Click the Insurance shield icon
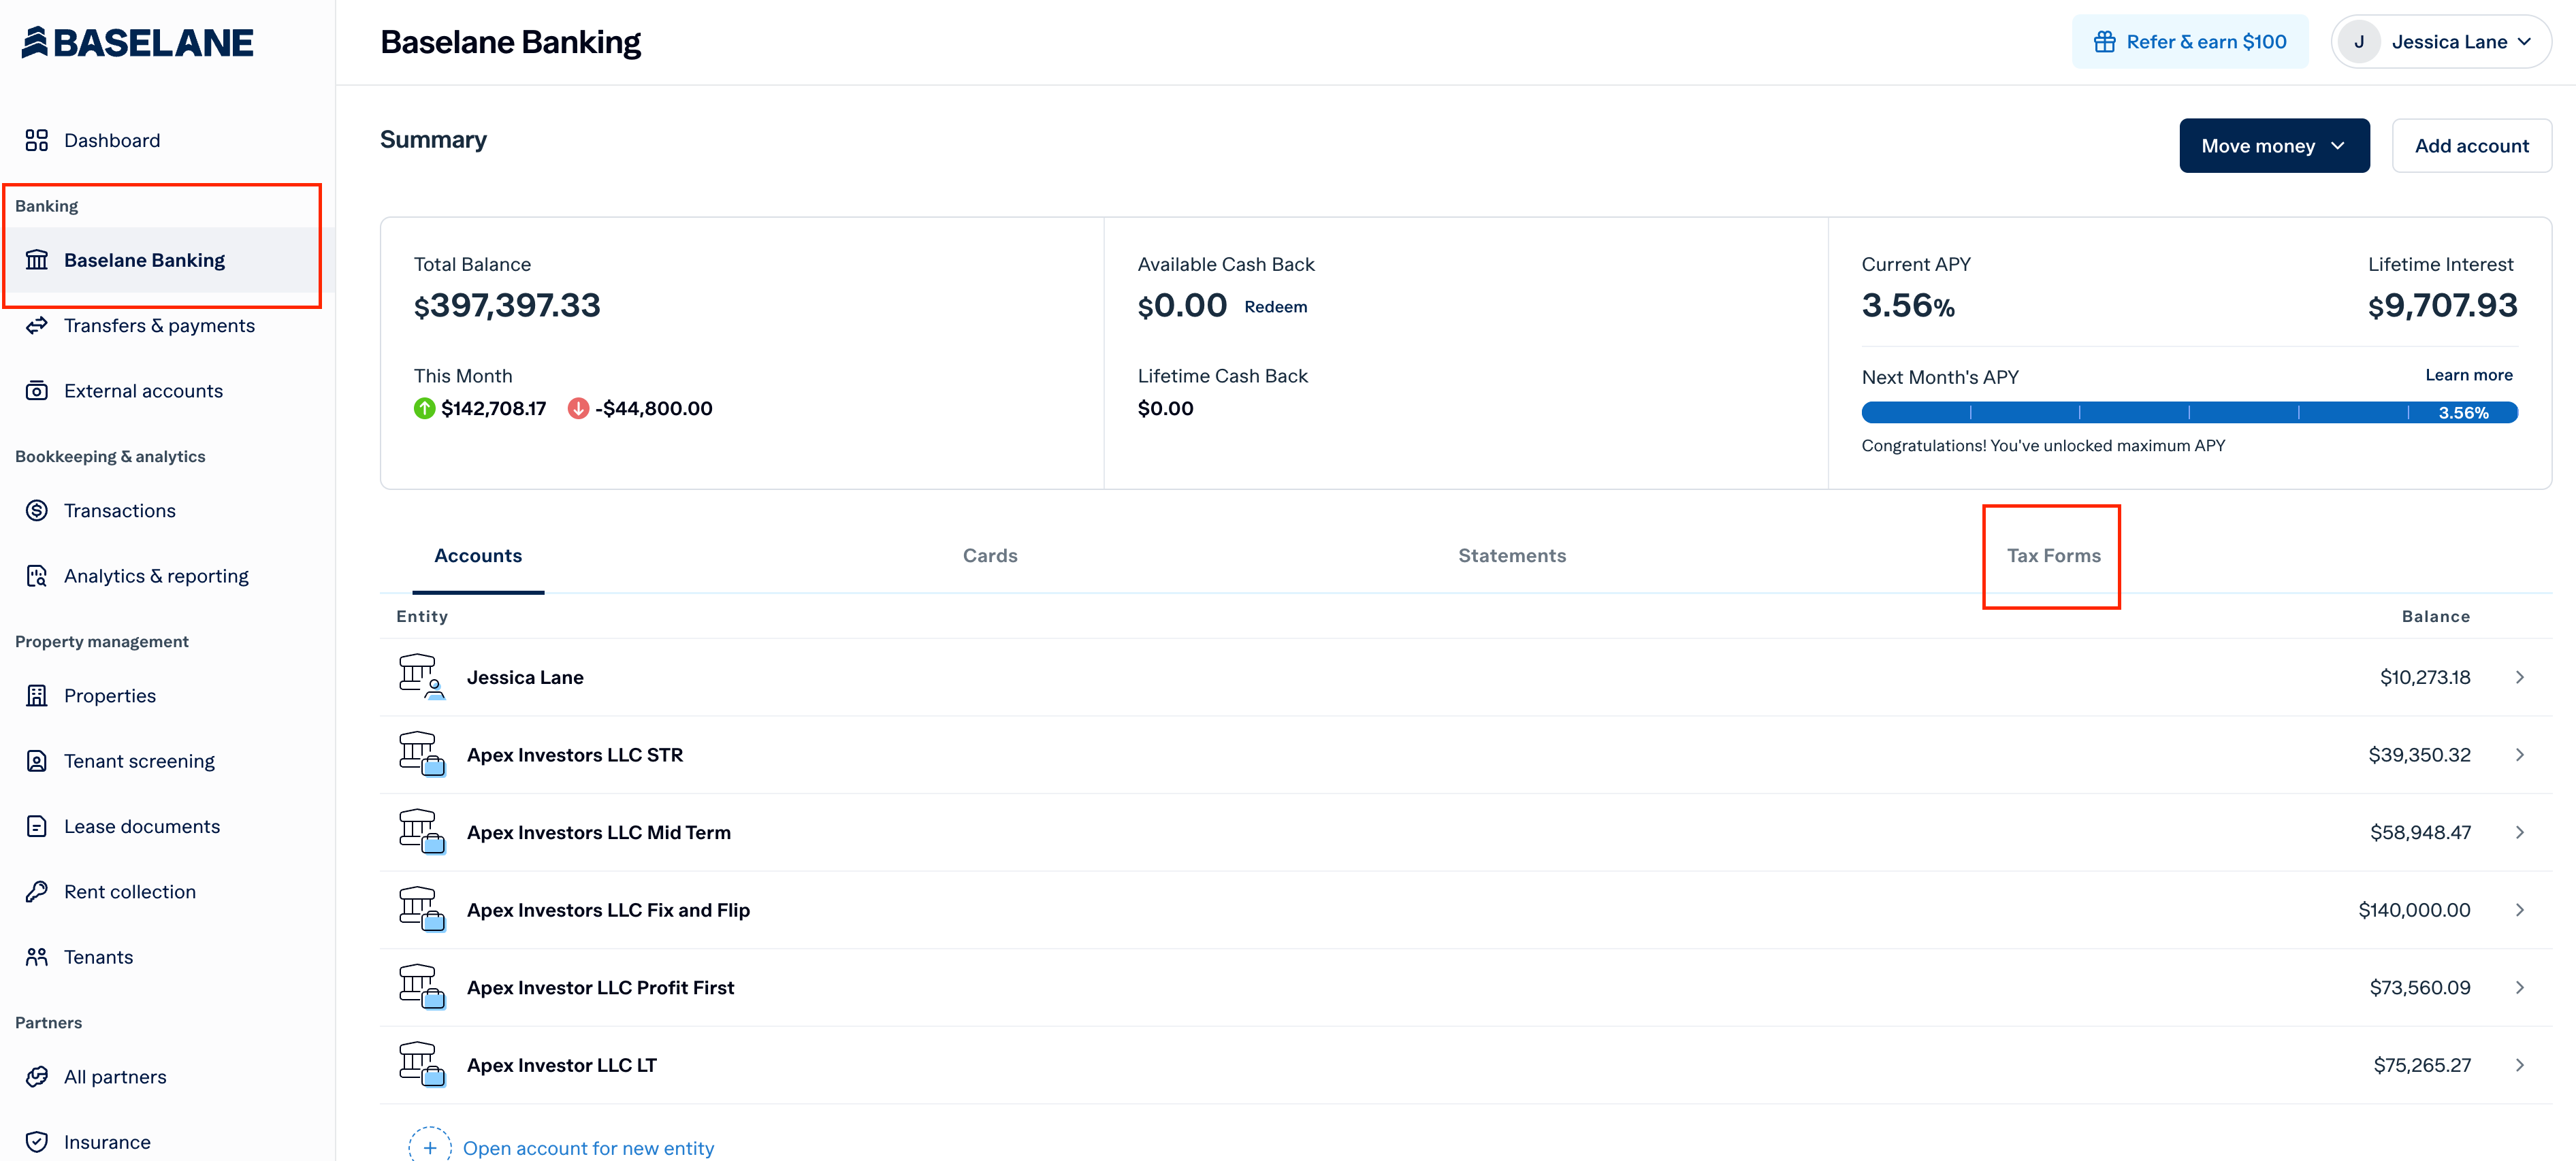The image size is (2576, 1161). pos(37,1142)
